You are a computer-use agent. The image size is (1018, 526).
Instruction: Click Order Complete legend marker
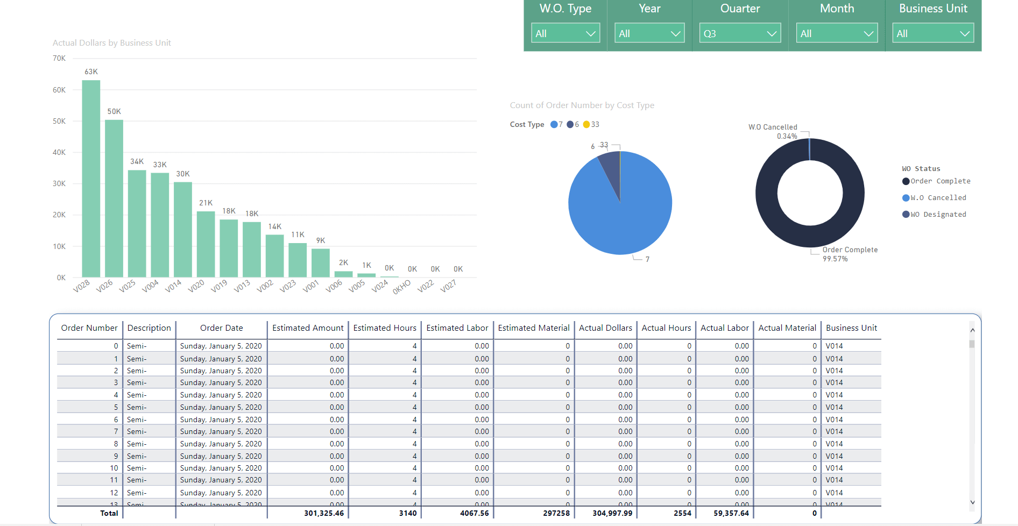click(x=906, y=181)
